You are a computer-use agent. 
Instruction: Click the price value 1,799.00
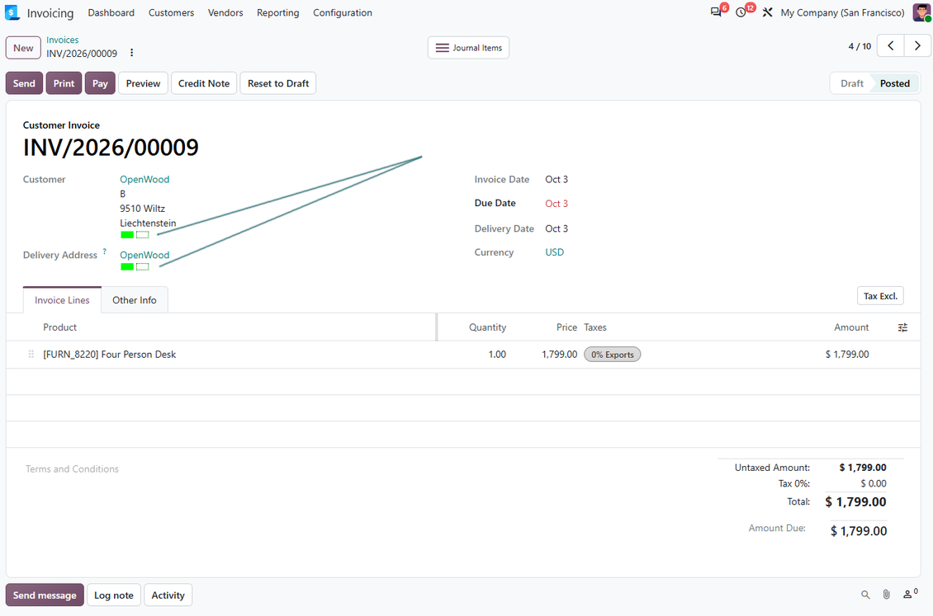click(559, 354)
